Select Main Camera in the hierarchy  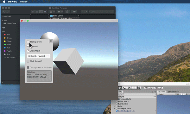click(123, 102)
